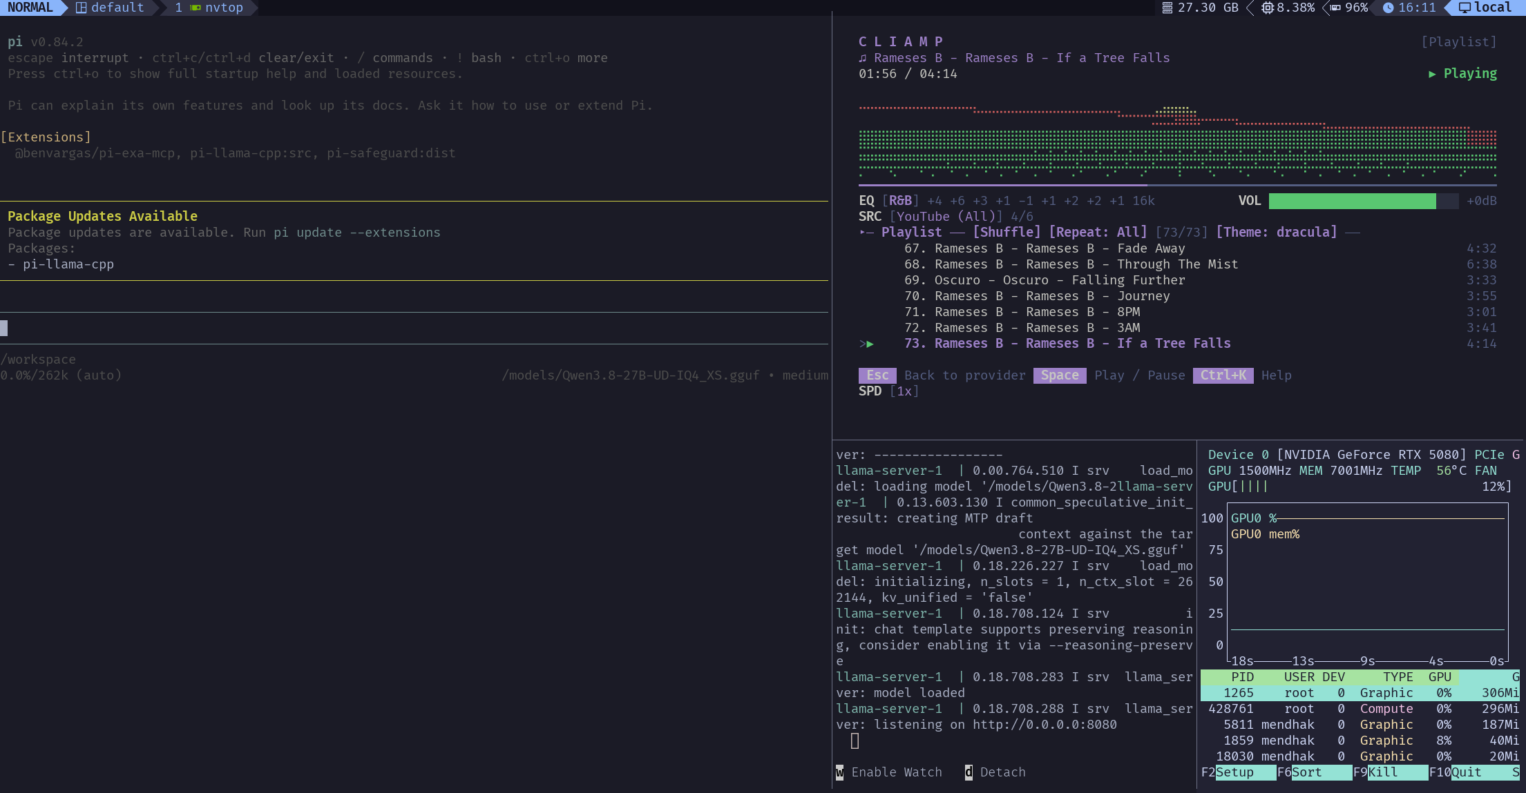Play track 69 Oscuro Falling Further
The image size is (1526, 793).
1200,280
